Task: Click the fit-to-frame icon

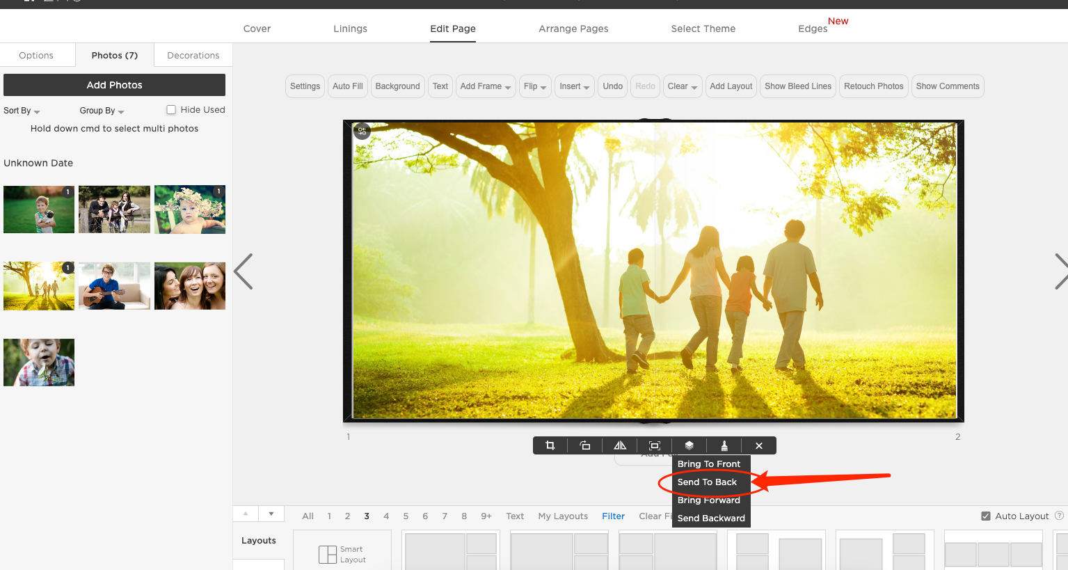Action: tap(655, 445)
